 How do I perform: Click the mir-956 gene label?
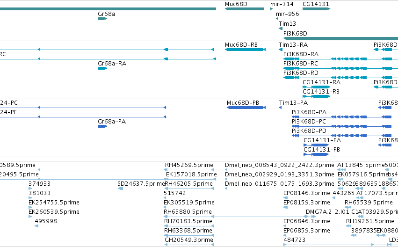pos(287,14)
